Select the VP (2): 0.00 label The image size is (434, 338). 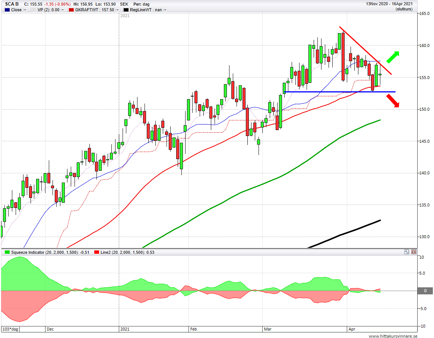[48, 10]
